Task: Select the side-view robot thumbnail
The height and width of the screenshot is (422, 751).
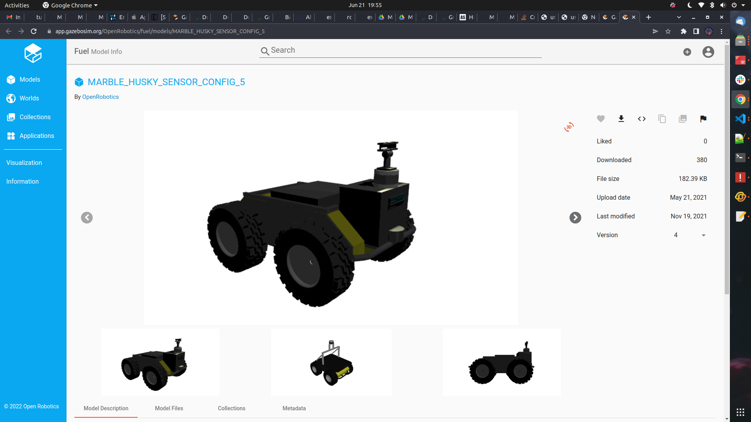Action: (x=501, y=362)
